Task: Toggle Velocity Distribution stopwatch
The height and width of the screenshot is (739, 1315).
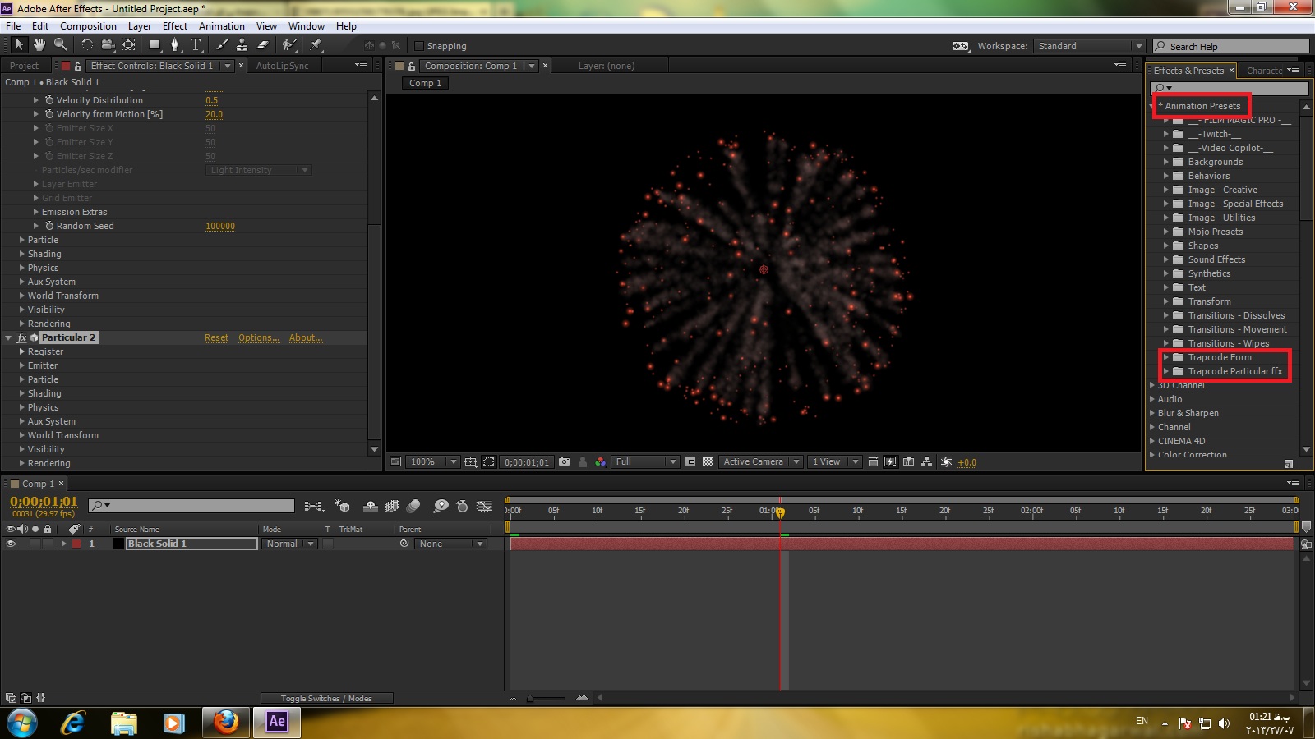Action: coord(49,100)
